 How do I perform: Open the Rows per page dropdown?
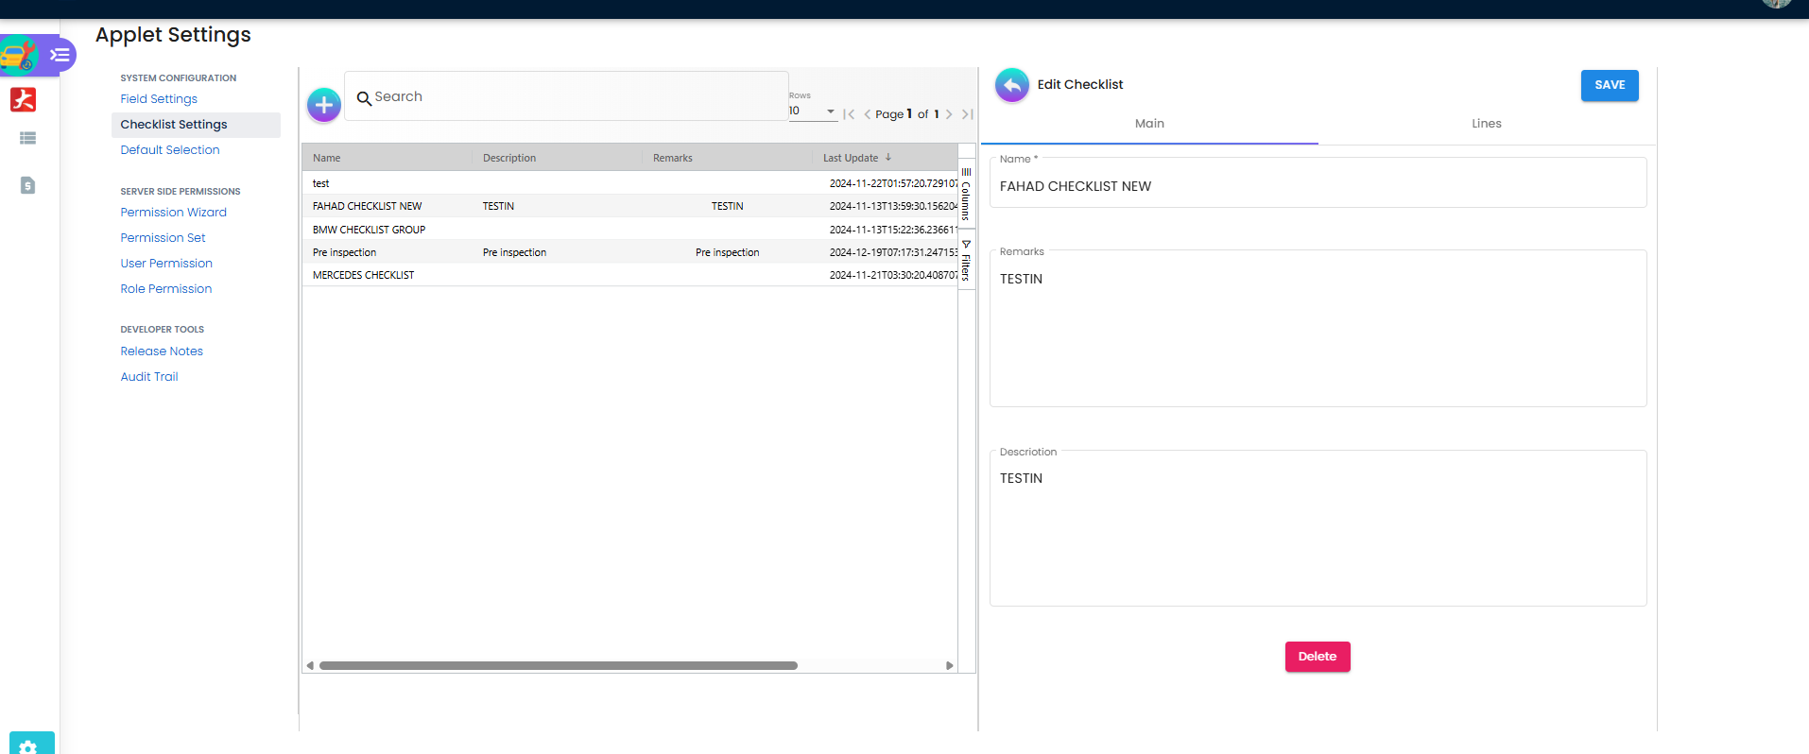(x=813, y=111)
